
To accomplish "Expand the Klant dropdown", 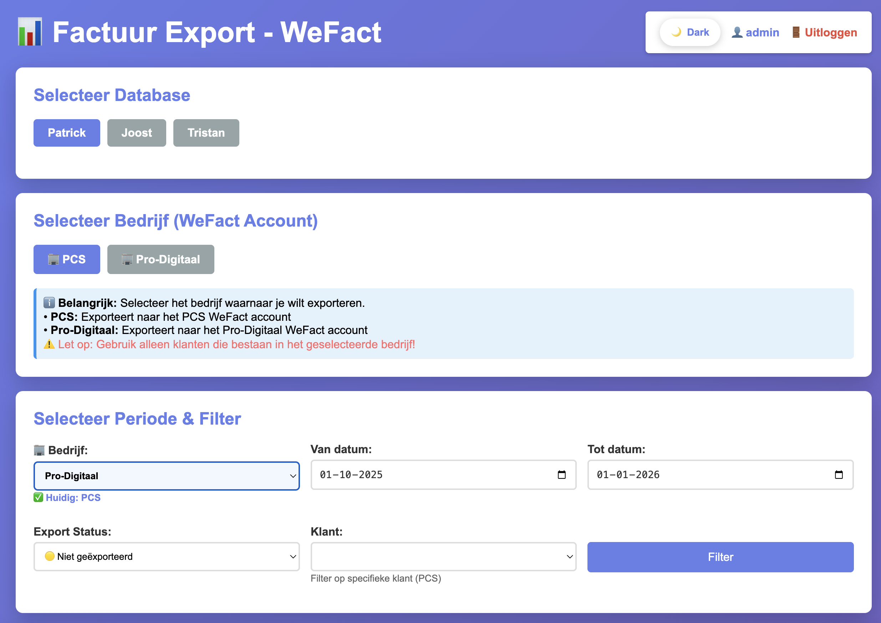I will [443, 557].
